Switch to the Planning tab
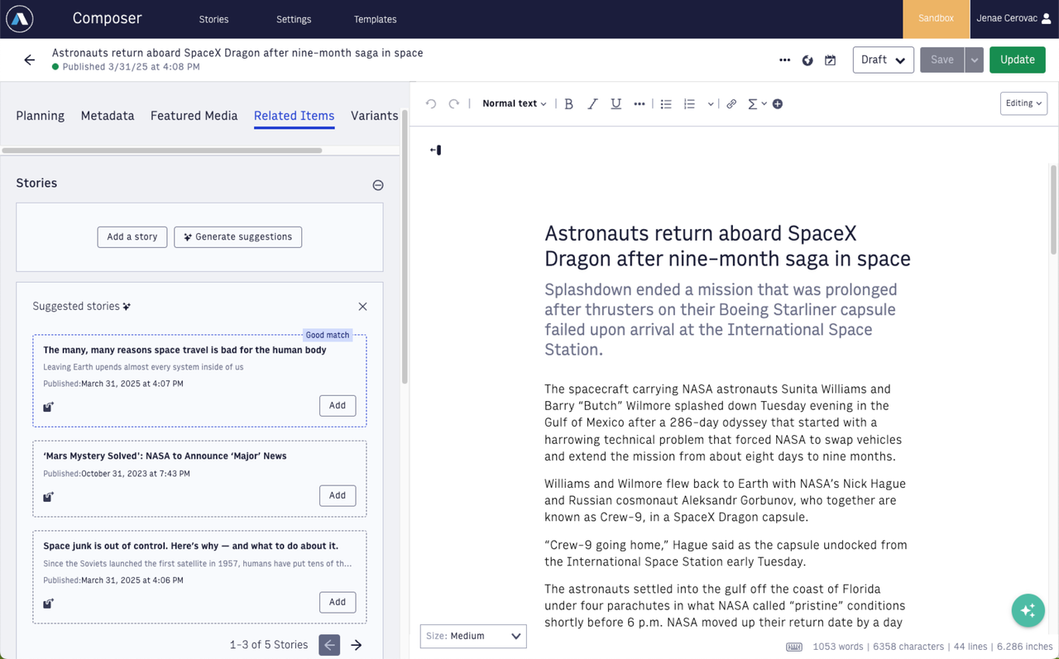Image resolution: width=1059 pixels, height=659 pixels. pyautogui.click(x=40, y=116)
